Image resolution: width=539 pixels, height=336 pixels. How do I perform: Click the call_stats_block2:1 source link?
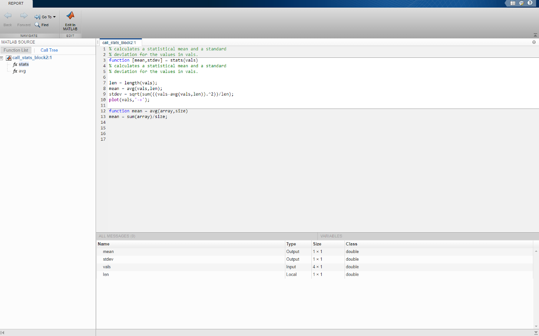(32, 57)
